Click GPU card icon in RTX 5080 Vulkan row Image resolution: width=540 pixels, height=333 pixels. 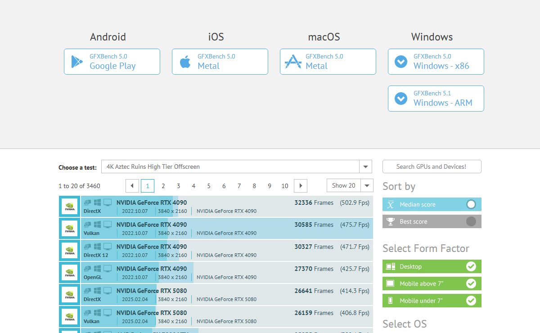[x=87, y=313]
